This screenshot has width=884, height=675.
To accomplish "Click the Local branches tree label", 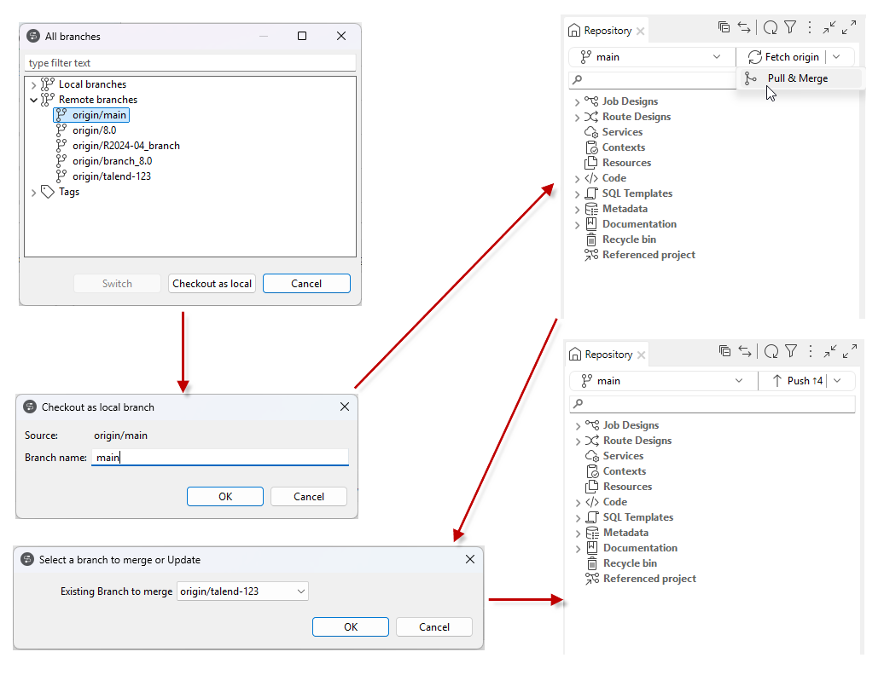I will click(92, 84).
